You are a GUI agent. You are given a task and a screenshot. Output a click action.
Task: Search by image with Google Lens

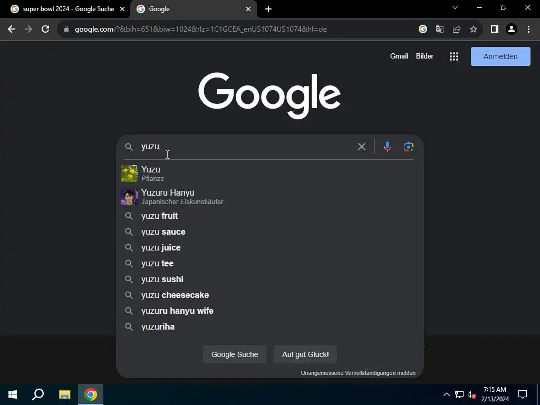tap(409, 147)
